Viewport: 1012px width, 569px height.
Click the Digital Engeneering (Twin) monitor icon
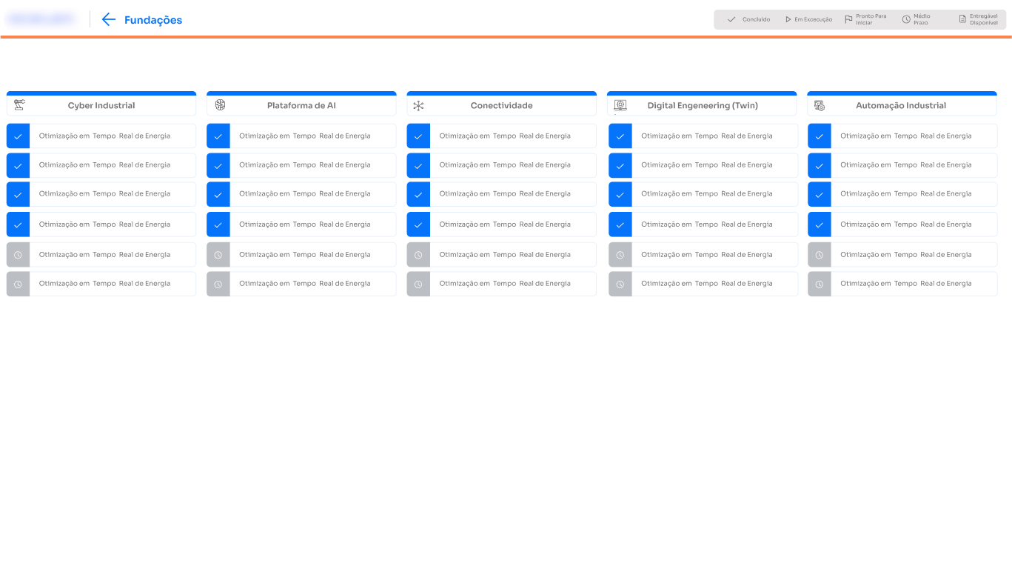coord(620,104)
